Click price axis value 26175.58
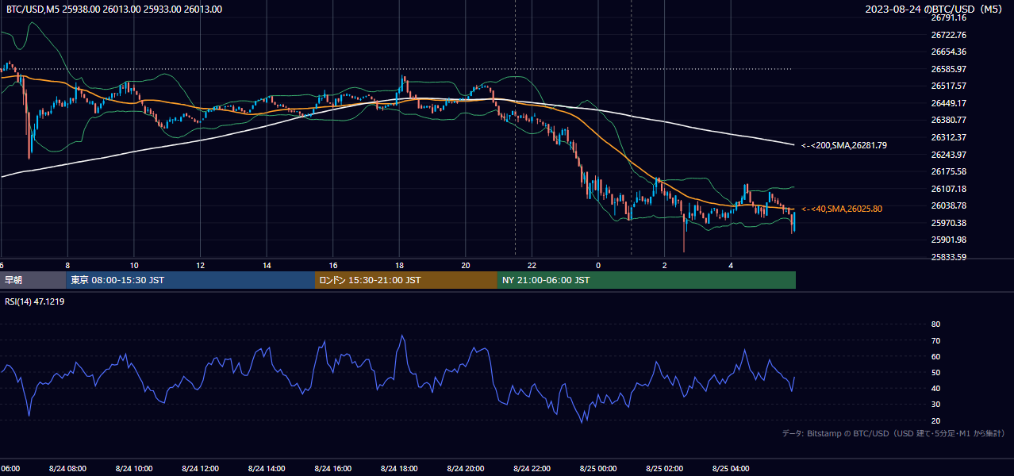 [x=948, y=171]
